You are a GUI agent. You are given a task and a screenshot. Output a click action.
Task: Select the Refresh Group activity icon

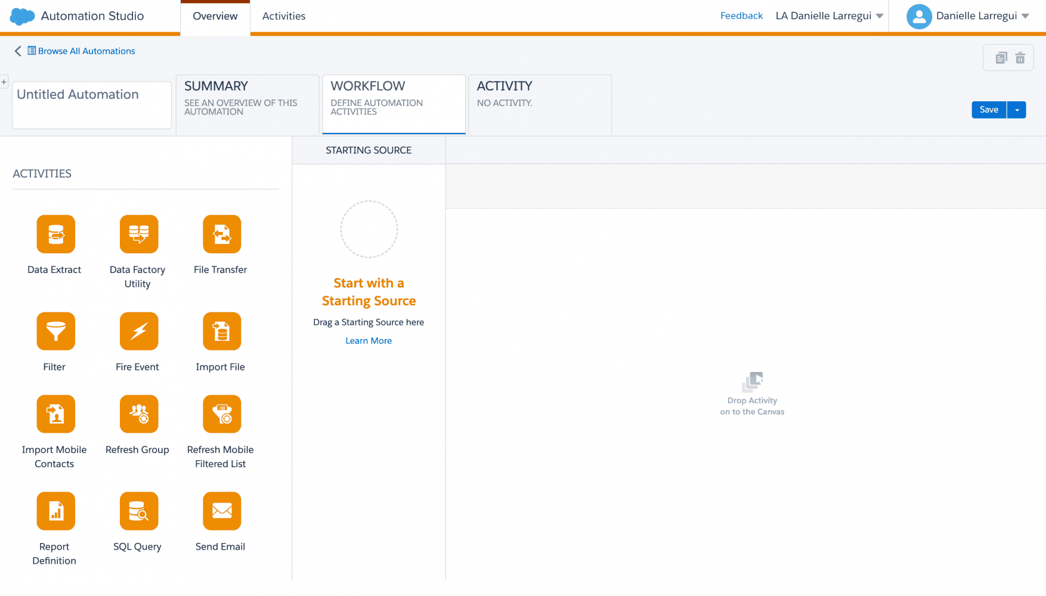click(x=139, y=414)
